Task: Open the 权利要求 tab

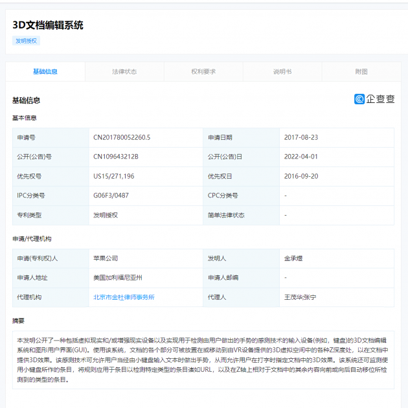Action: point(203,71)
